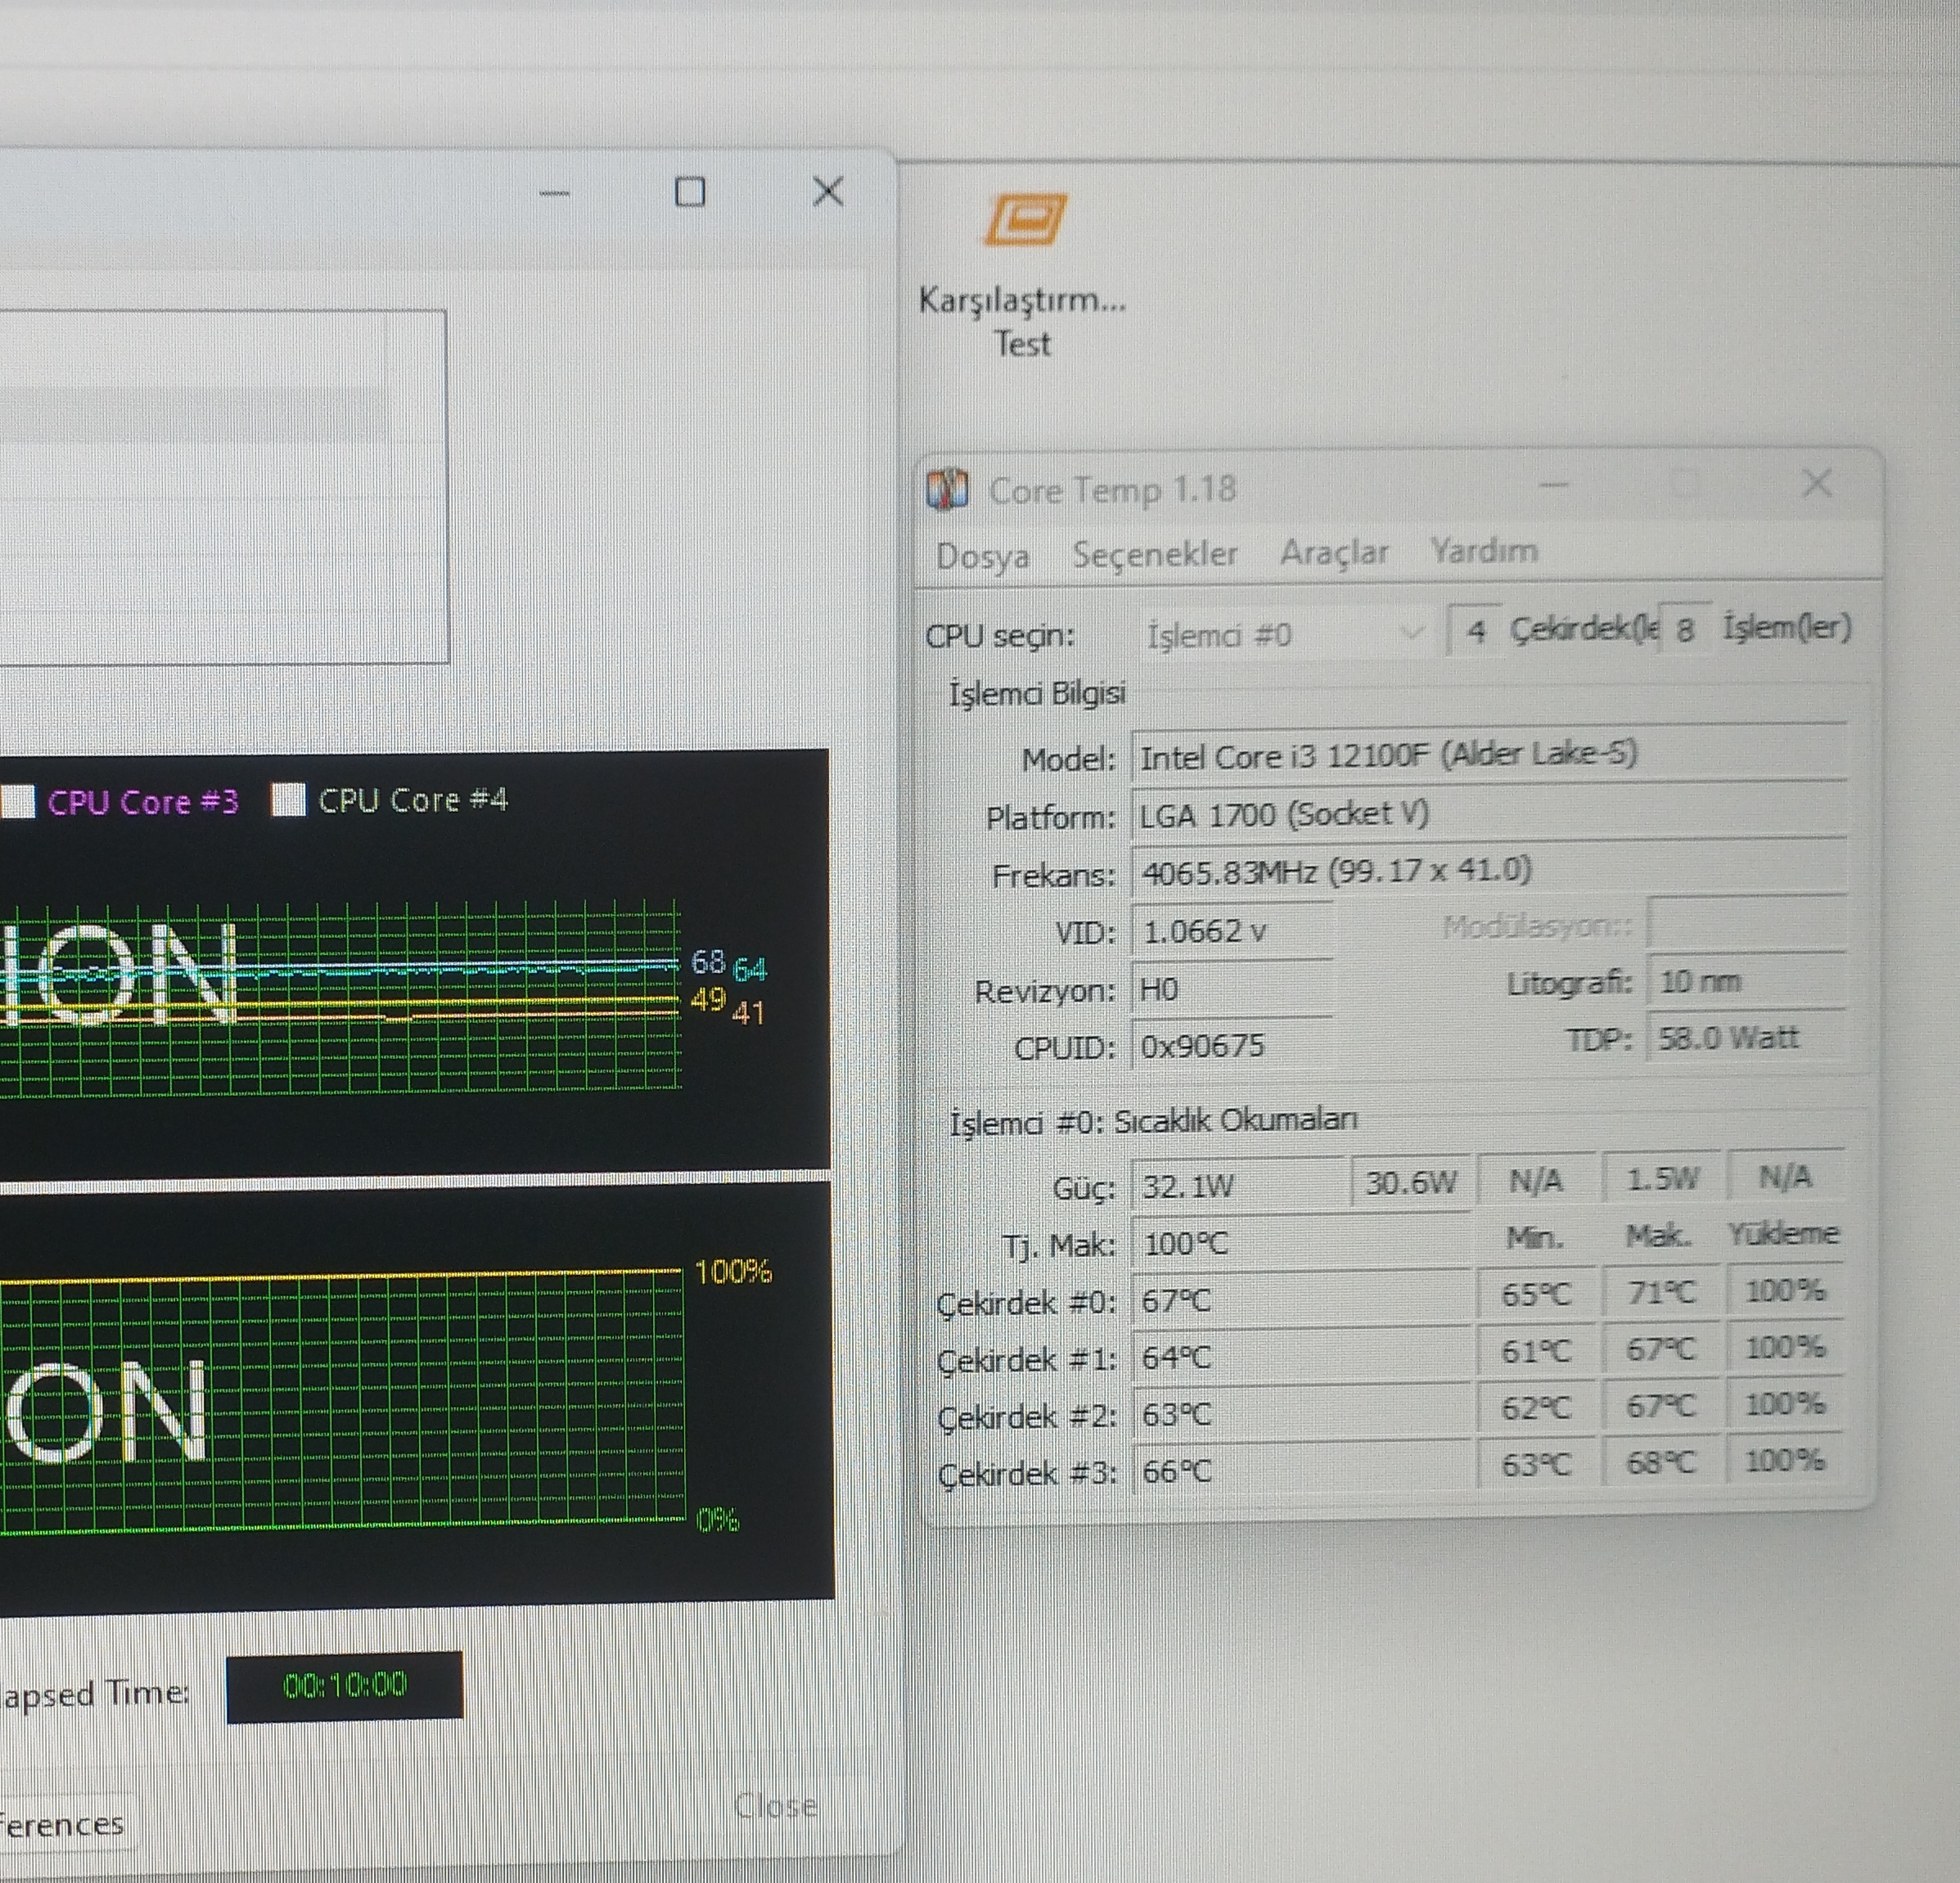1960x1883 pixels.
Task: Close the stress test window via X
Action: tap(827, 191)
